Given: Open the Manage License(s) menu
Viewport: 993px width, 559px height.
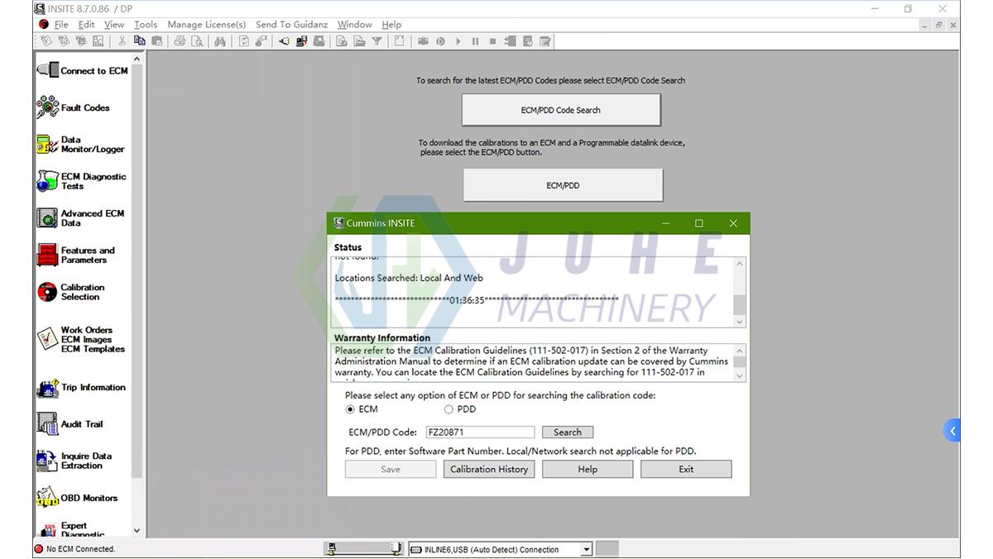Looking at the screenshot, I should [206, 25].
